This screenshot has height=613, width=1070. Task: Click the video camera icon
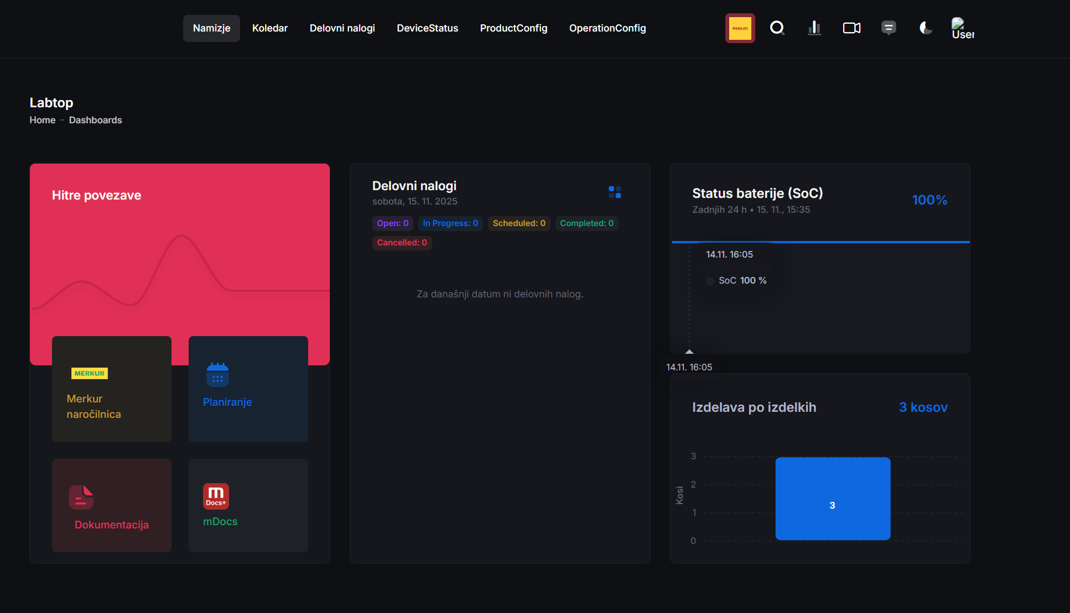point(851,28)
